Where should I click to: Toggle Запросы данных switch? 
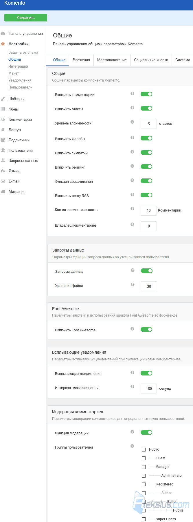coord(147,271)
